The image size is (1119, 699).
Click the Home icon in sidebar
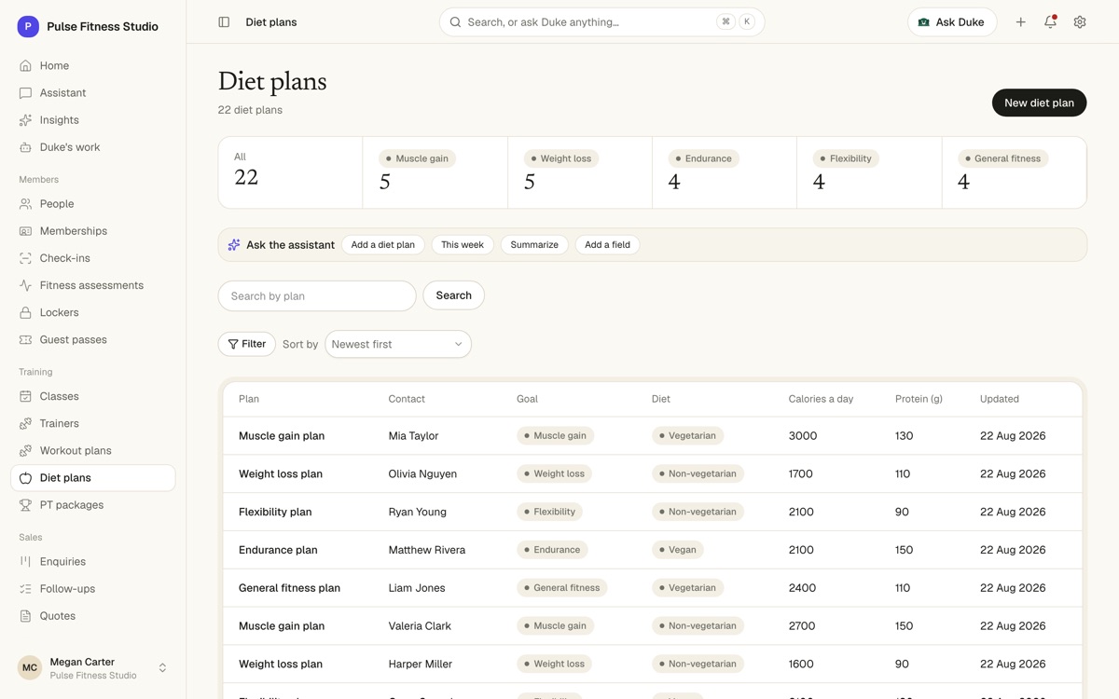25,66
